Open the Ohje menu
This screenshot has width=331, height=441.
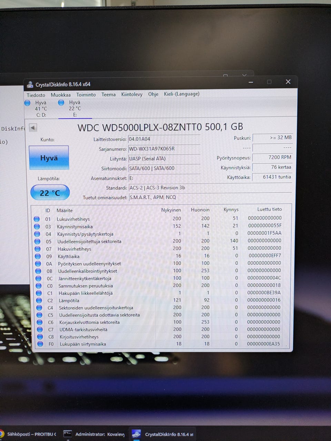tap(153, 94)
